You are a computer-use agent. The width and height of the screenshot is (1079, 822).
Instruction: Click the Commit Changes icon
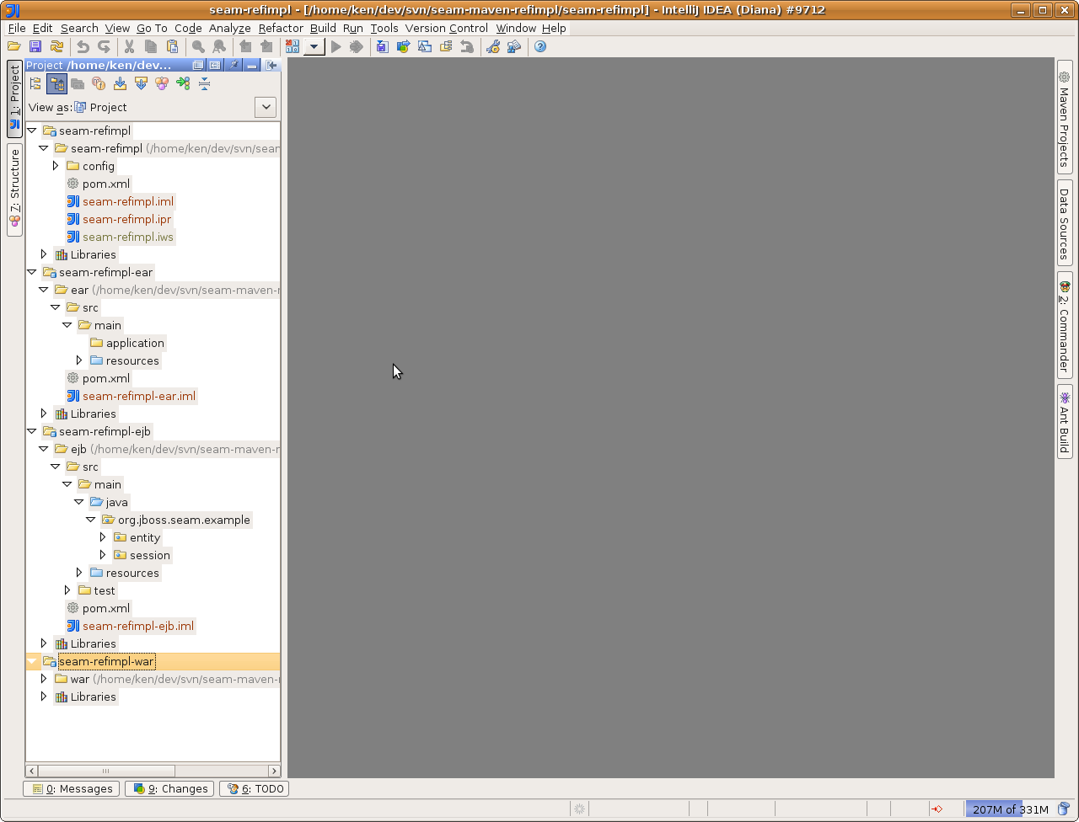pos(404,47)
